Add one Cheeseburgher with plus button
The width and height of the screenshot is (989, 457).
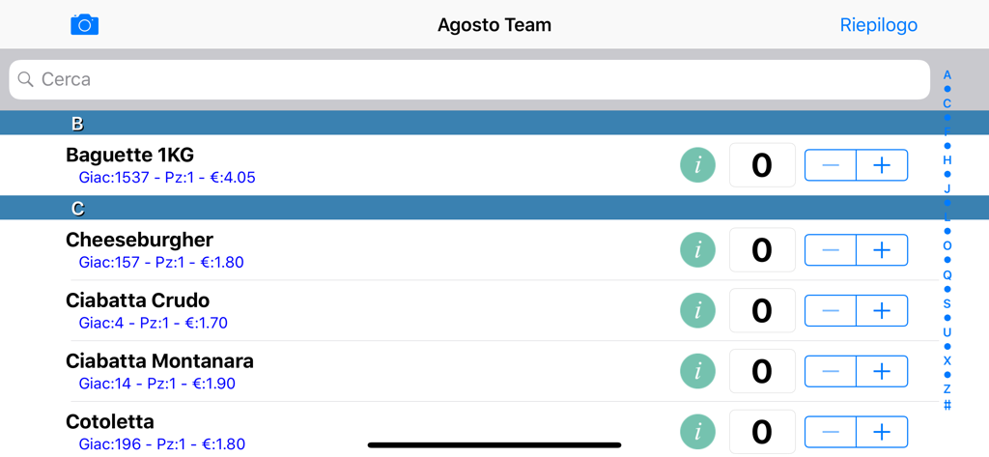click(x=882, y=250)
